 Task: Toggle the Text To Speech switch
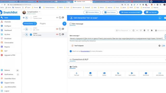click(163, 46)
